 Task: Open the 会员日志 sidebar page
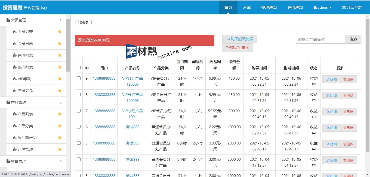[25, 44]
